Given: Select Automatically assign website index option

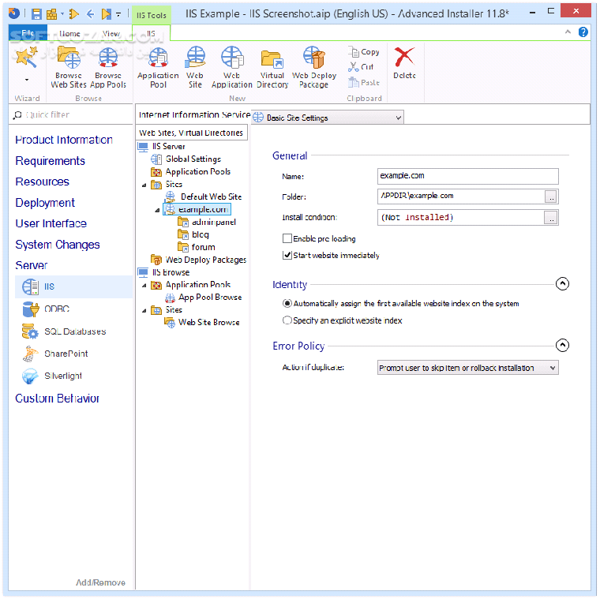Looking at the screenshot, I should click(287, 303).
